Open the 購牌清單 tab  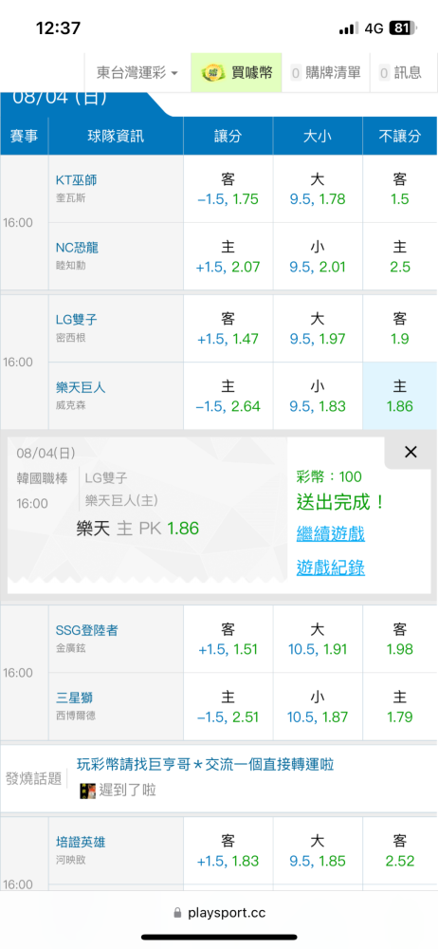pos(326,73)
